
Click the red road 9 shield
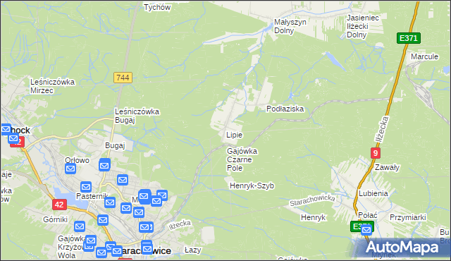click(375, 153)
